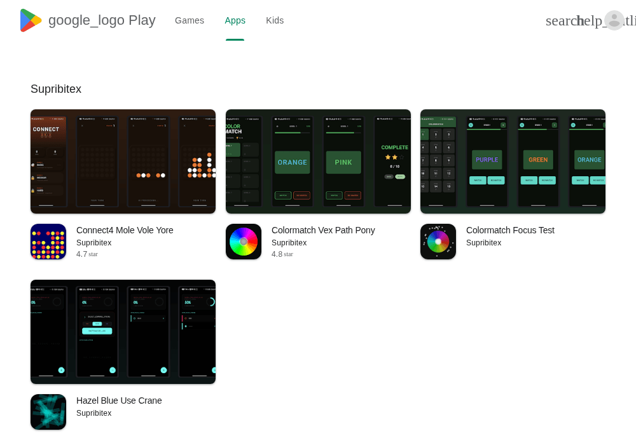View the PURPLE GREEN ORANGE screenshots banner

[x=513, y=161]
